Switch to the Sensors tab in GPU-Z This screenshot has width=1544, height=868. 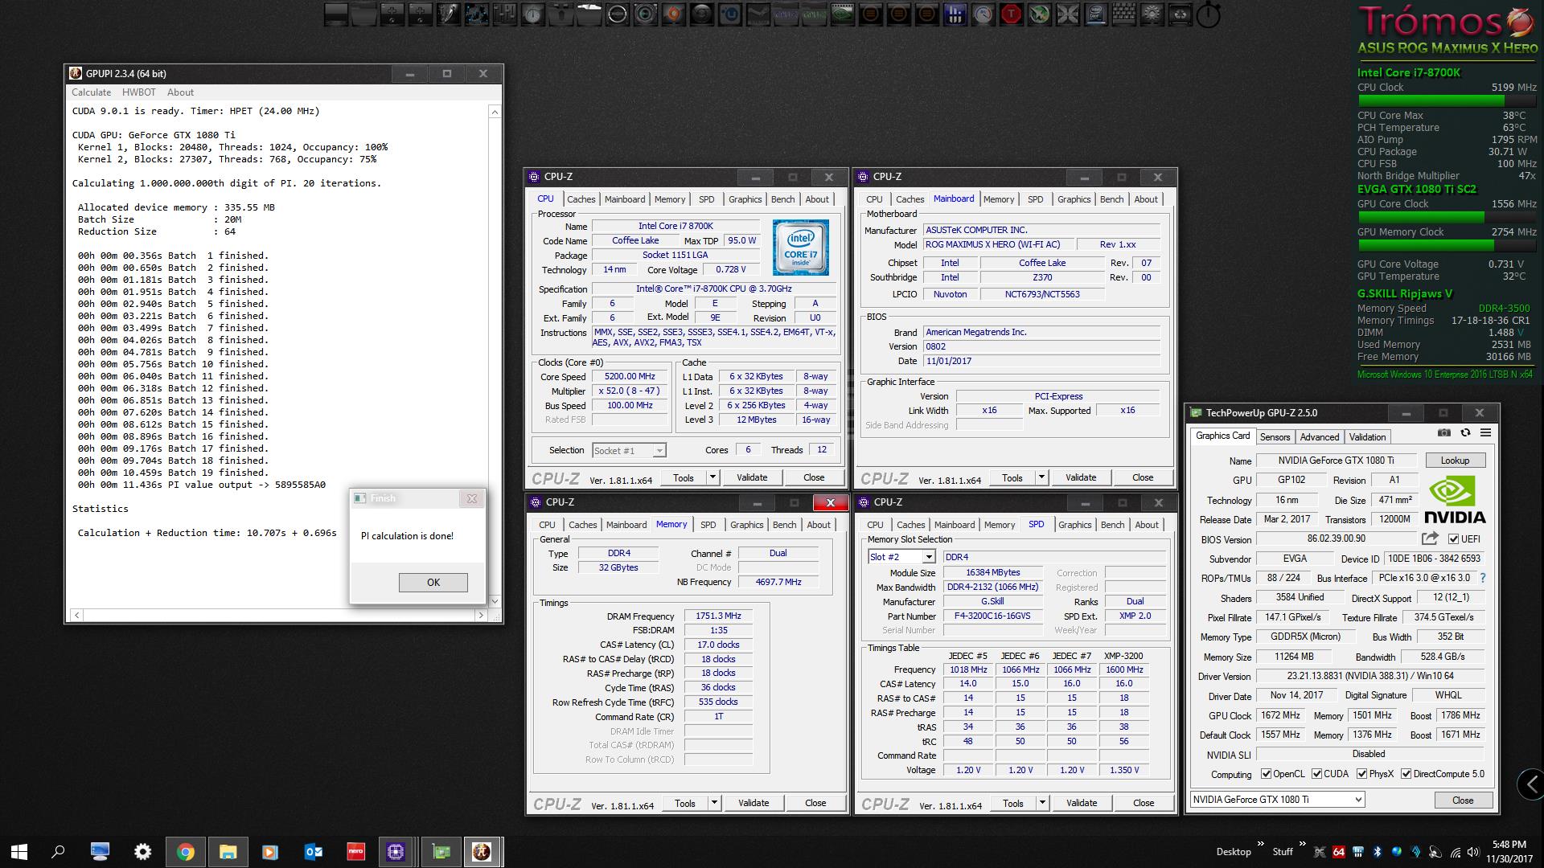[1275, 436]
